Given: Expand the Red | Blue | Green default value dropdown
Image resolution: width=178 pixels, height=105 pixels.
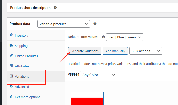Looking at the screenshot, I should [x=124, y=37].
